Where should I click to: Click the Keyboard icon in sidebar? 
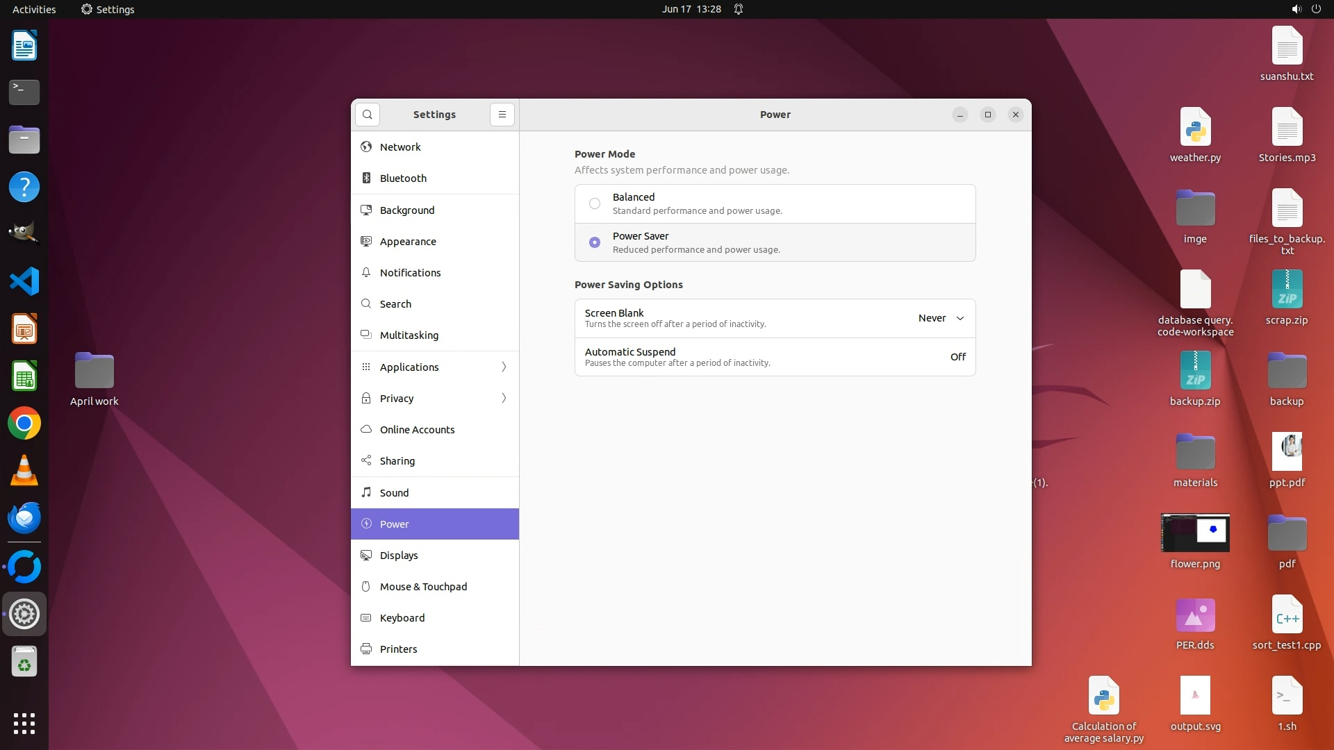point(366,618)
